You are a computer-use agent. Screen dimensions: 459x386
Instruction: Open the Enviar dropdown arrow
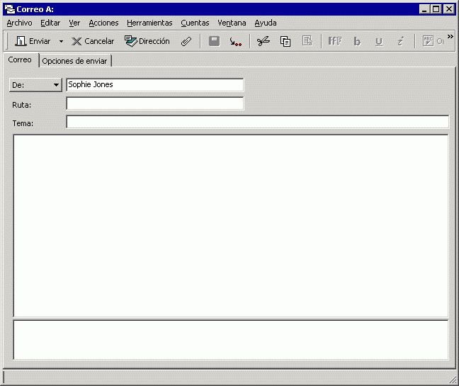point(61,41)
